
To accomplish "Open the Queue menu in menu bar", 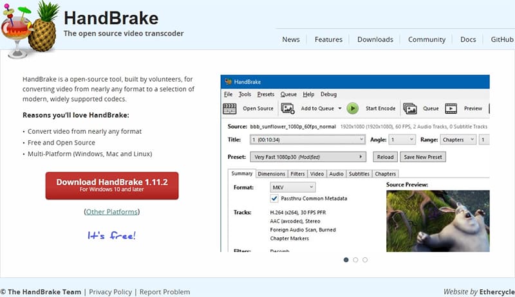I will point(288,94).
